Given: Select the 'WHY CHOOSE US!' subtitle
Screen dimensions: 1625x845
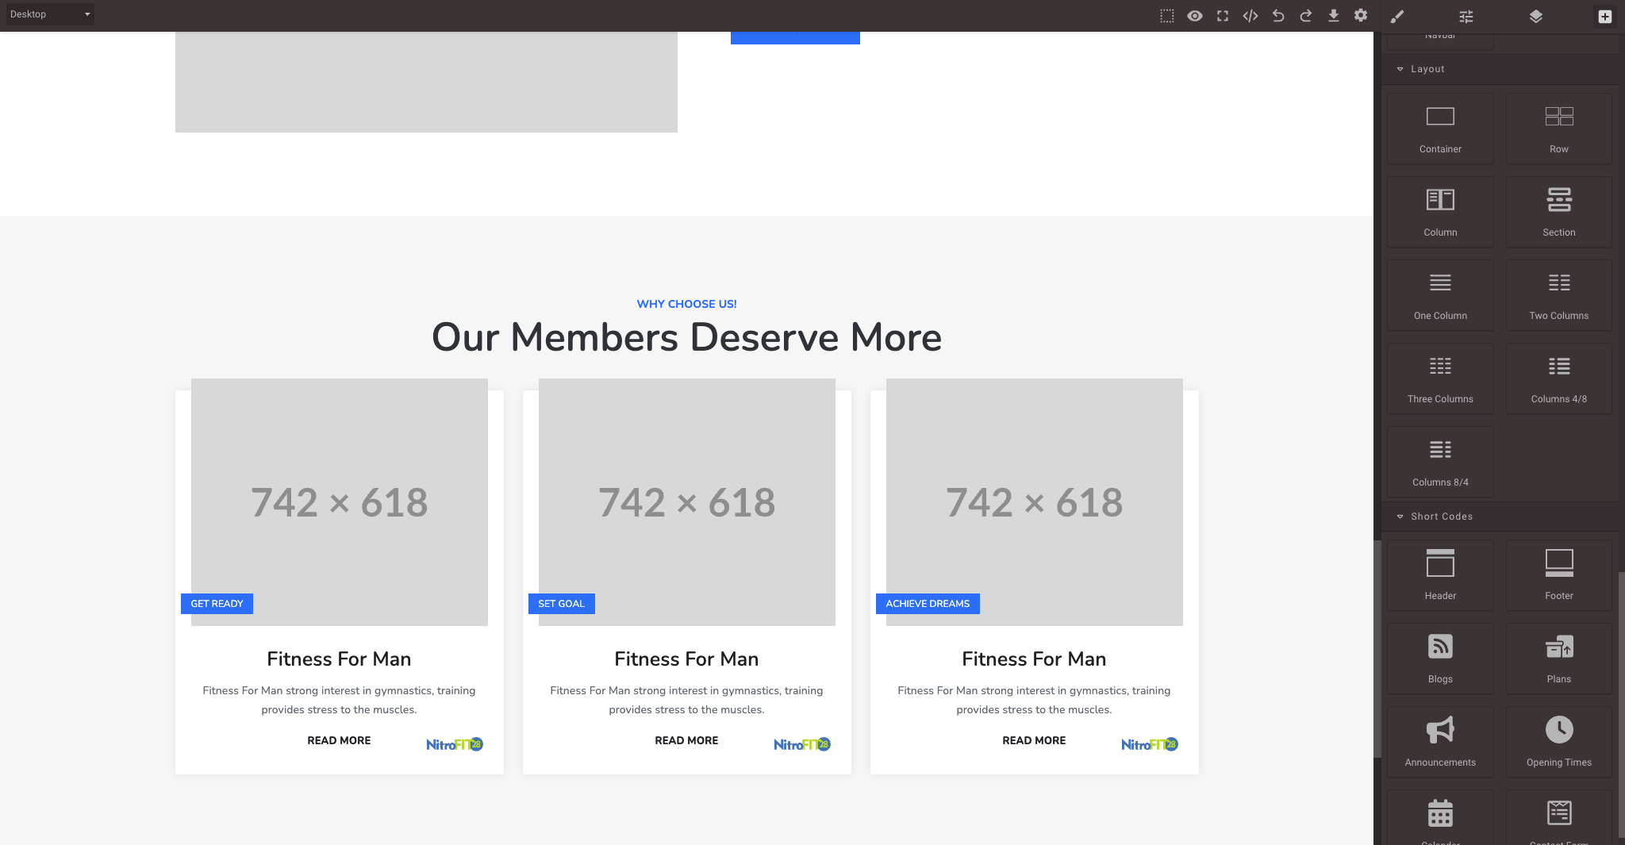Looking at the screenshot, I should point(687,304).
